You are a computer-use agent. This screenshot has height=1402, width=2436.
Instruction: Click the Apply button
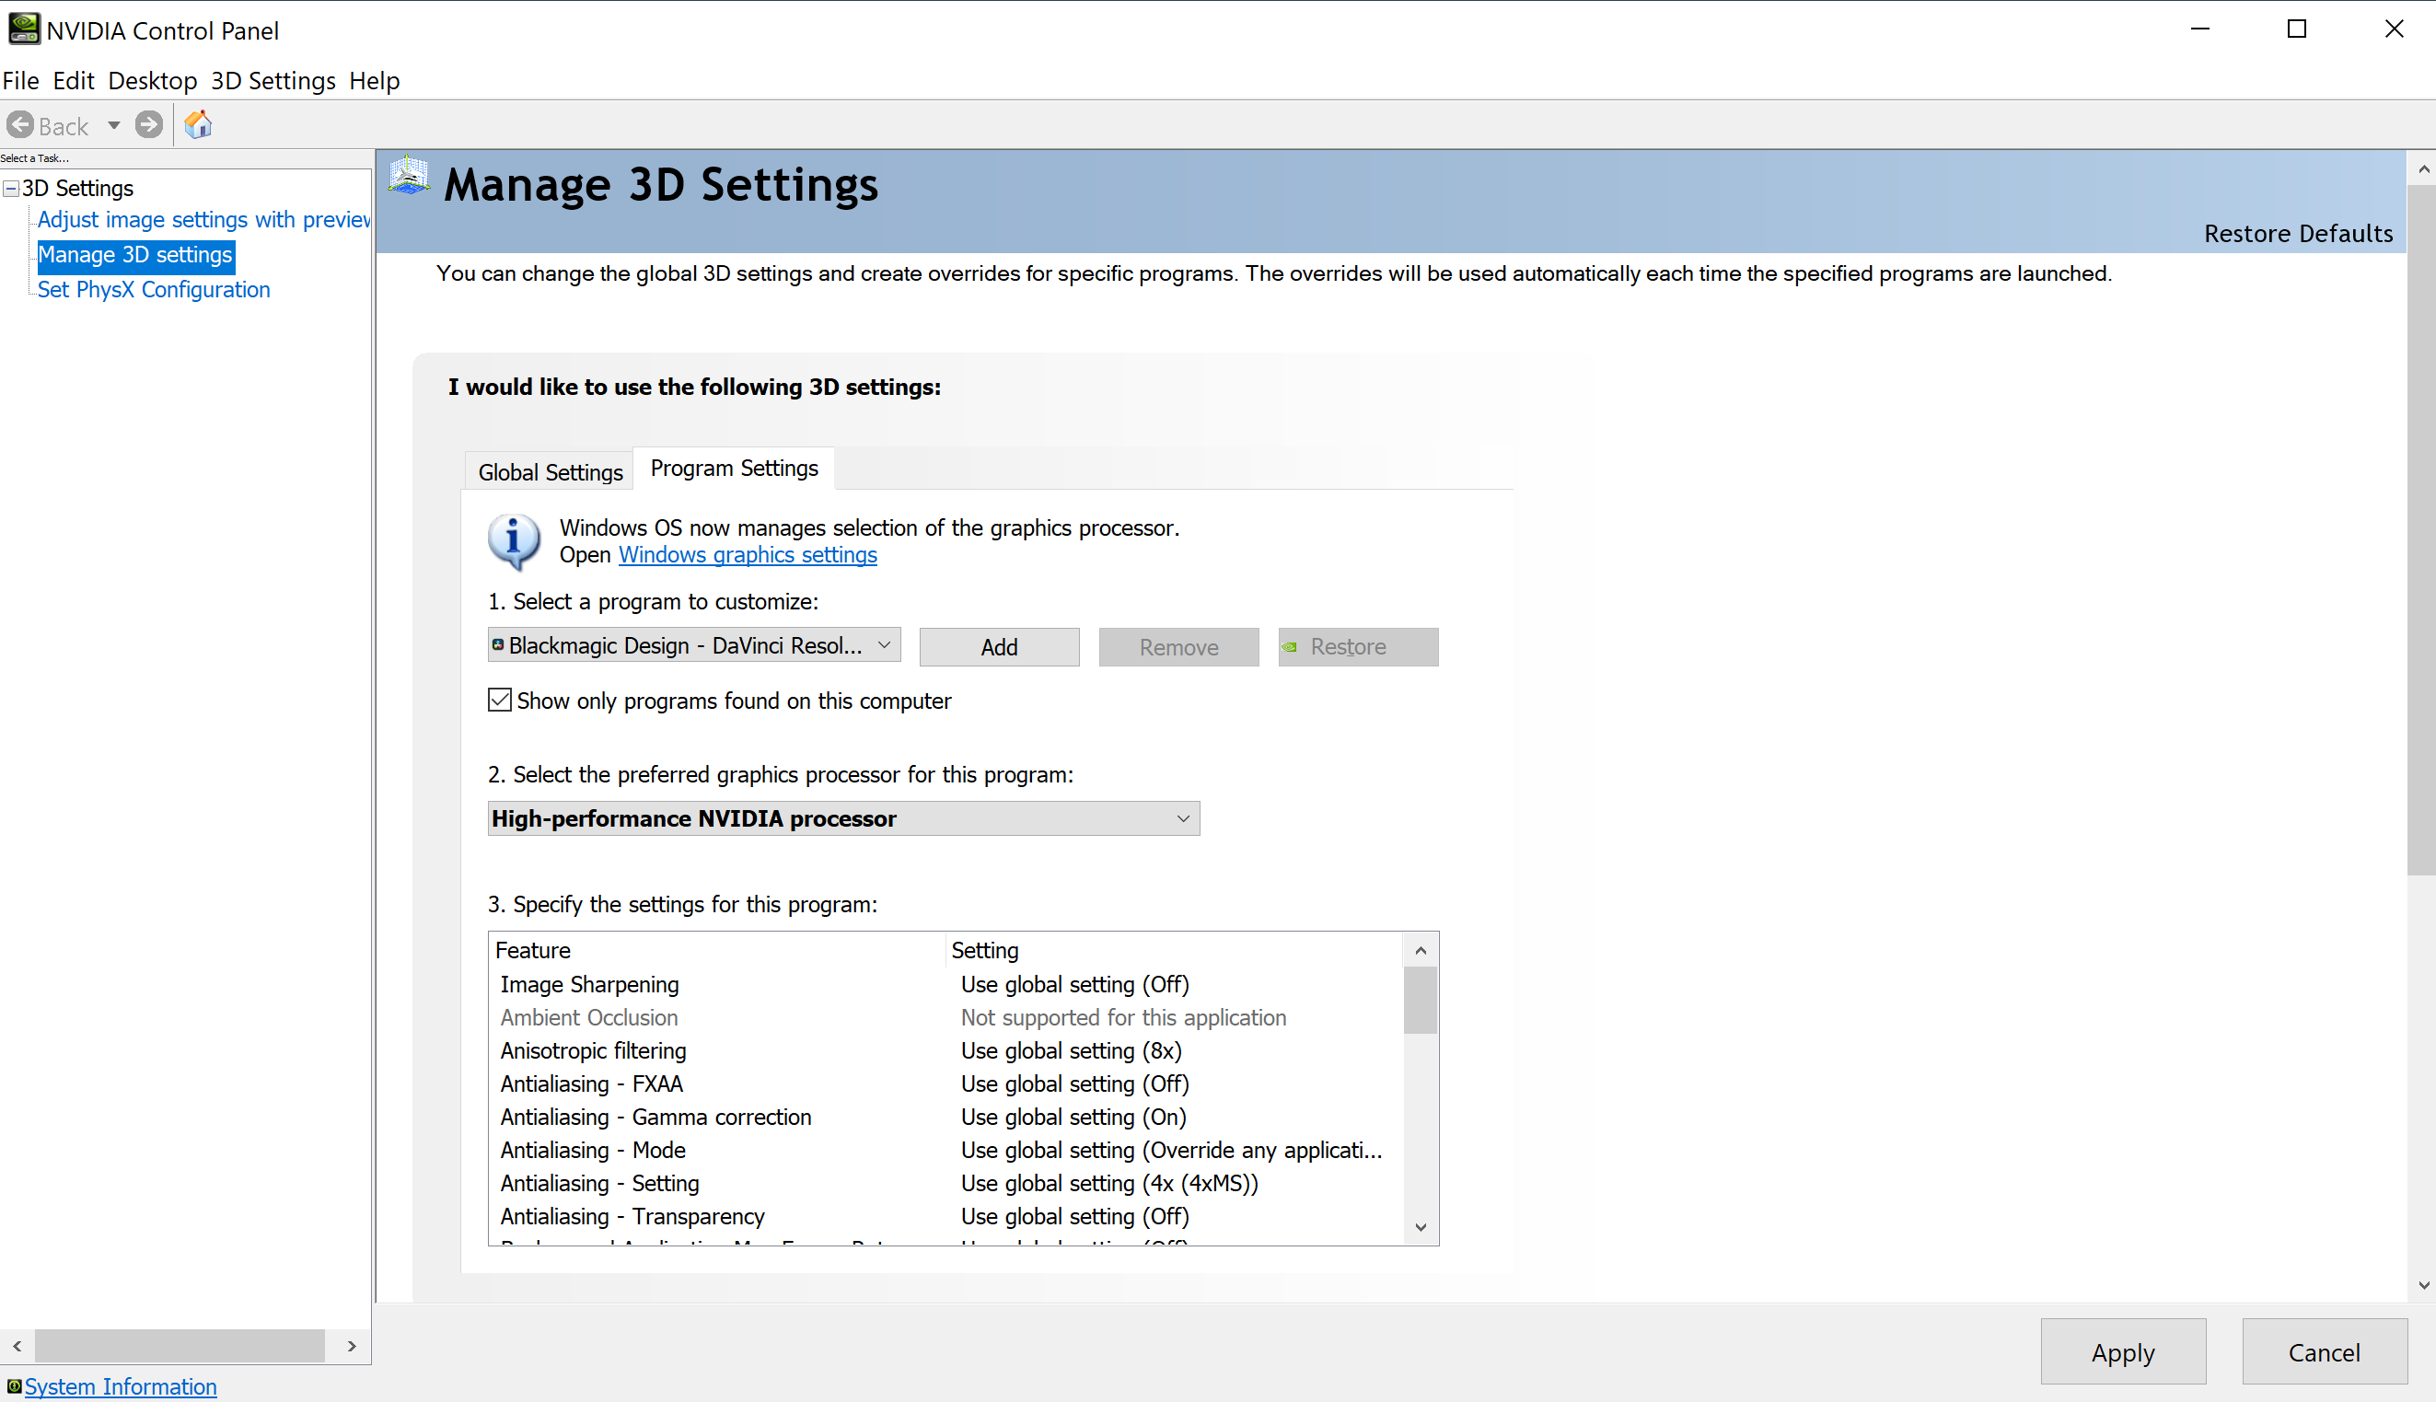coord(2125,1351)
